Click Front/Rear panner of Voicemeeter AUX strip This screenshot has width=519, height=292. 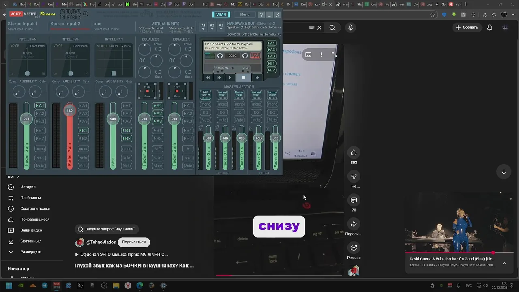click(x=177, y=91)
